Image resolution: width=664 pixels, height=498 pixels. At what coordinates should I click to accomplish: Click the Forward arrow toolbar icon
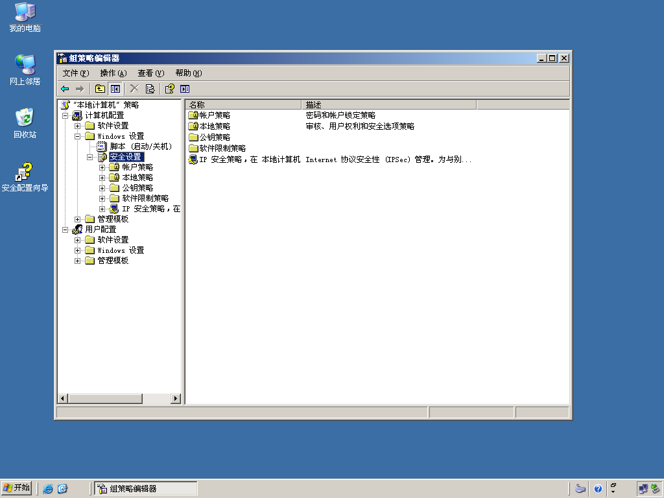[80, 89]
